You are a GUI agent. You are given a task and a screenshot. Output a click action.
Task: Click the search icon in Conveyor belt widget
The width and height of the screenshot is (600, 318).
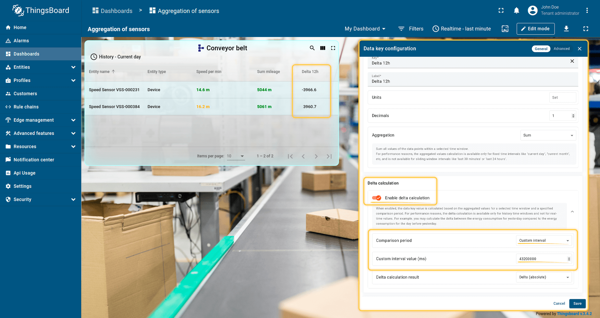point(312,48)
